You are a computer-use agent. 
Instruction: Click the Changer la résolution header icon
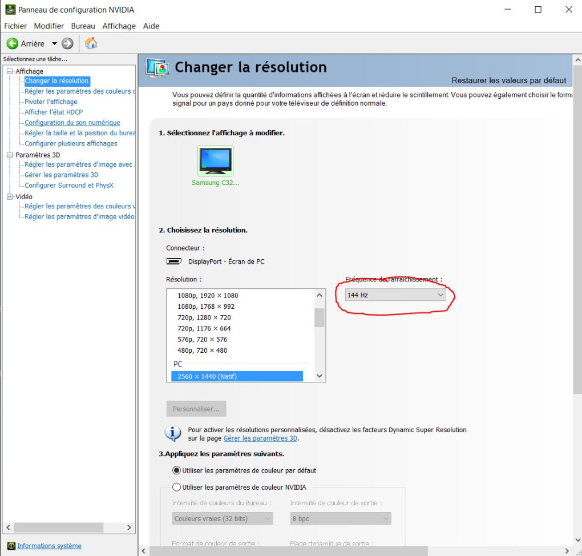[x=157, y=67]
